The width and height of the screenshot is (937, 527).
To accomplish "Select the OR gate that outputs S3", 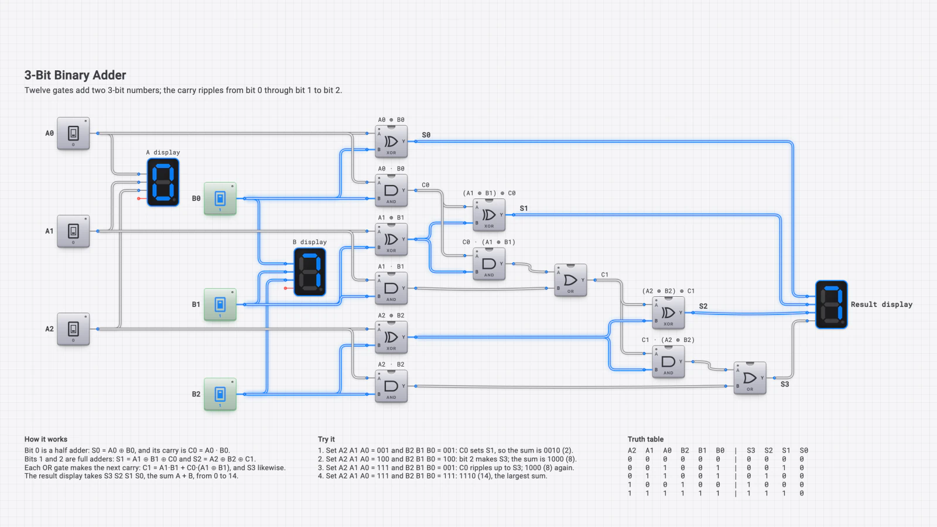I will [750, 378].
